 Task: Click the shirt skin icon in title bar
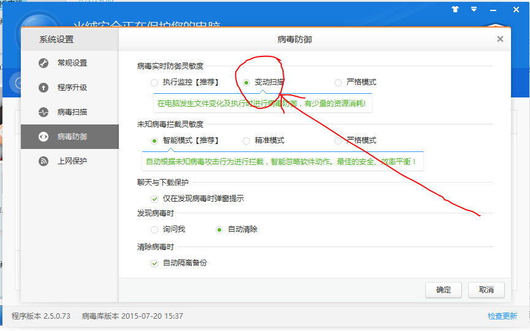[455, 10]
